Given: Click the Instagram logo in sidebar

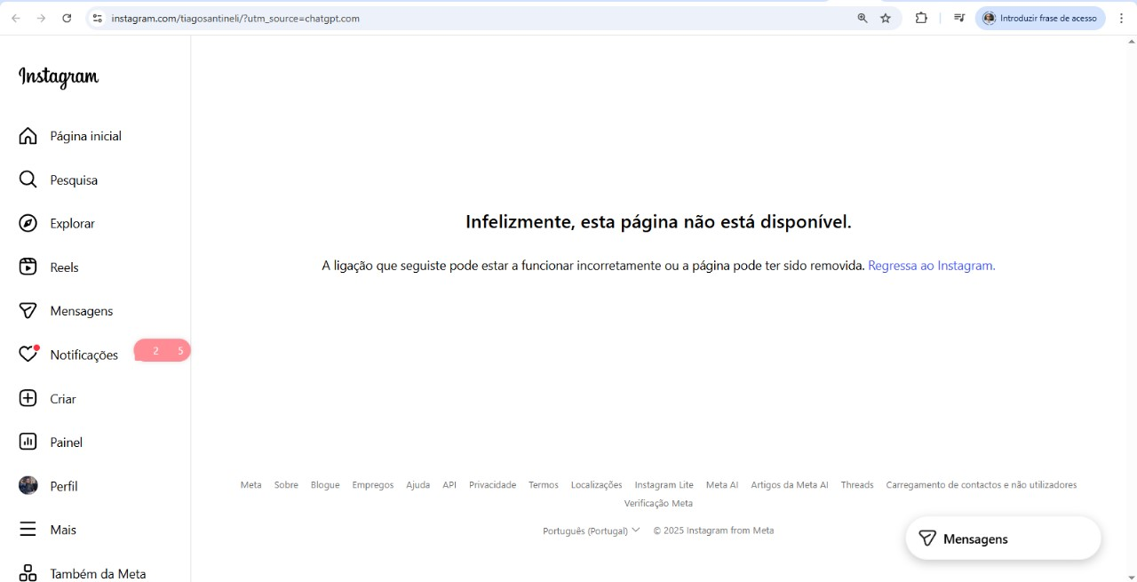Looking at the screenshot, I should coord(59,77).
